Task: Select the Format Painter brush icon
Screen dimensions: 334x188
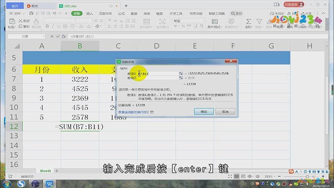Action: click(x=36, y=22)
